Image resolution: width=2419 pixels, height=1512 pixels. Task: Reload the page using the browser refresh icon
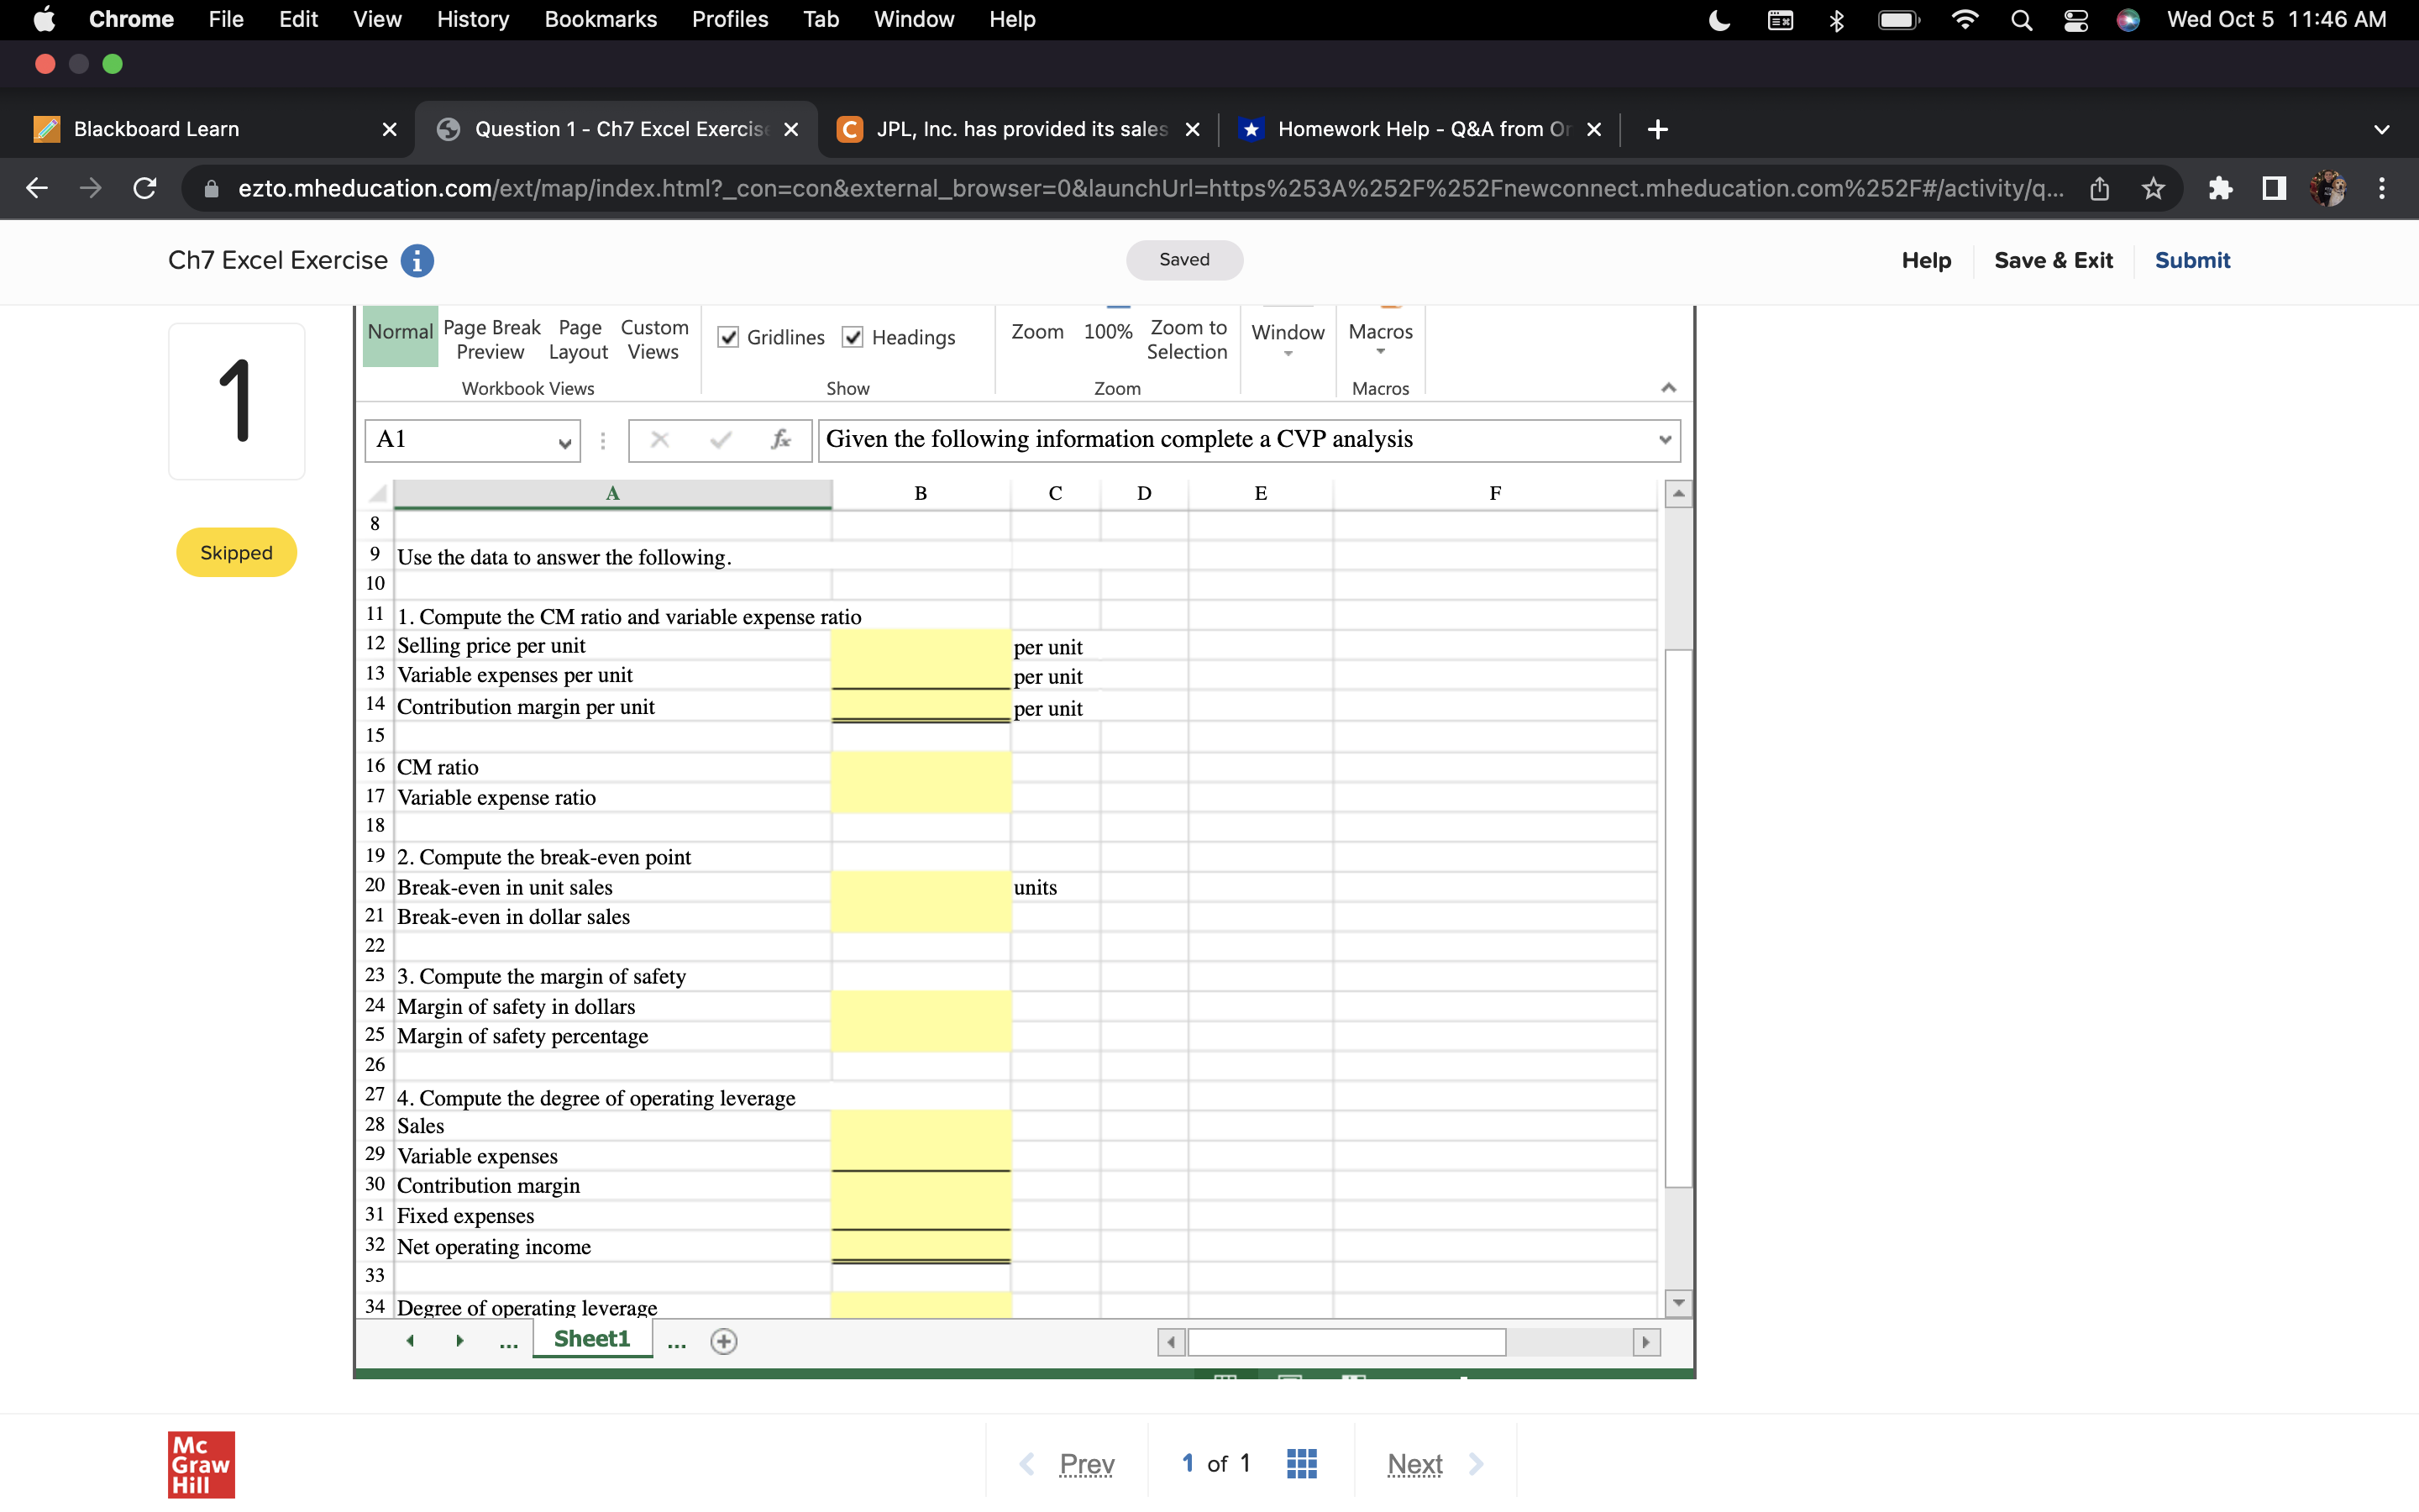145,188
